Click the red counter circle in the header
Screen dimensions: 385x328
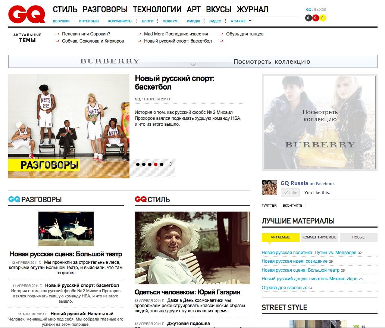click(x=316, y=18)
